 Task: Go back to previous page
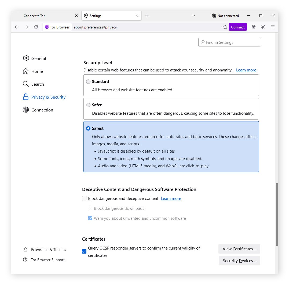click(17, 27)
